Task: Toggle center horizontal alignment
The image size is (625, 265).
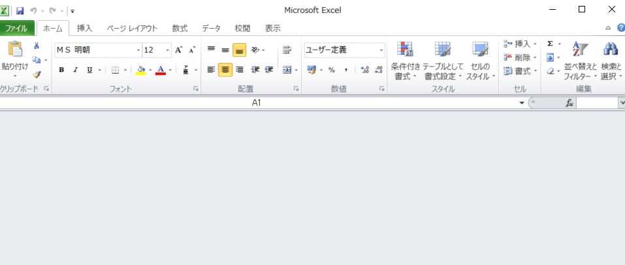Action: 225,70
